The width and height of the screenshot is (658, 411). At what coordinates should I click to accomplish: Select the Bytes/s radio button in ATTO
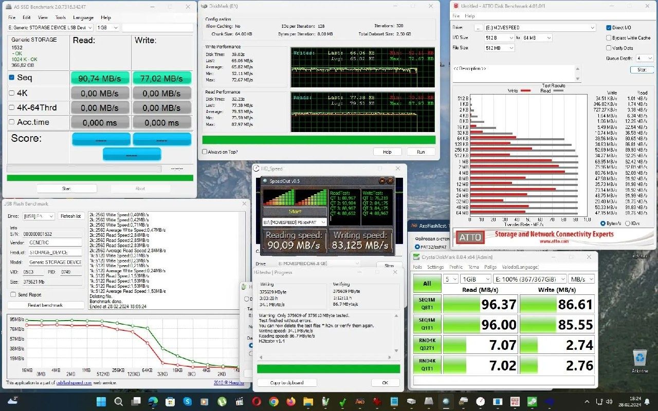pos(603,223)
